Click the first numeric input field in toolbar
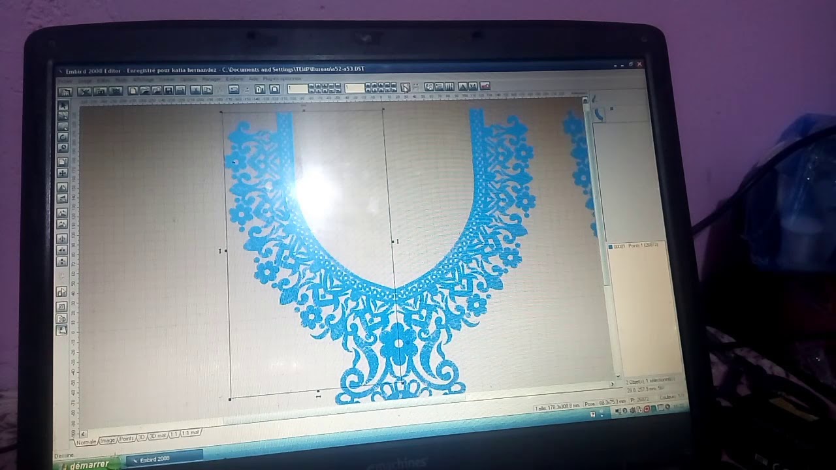Image resolution: width=836 pixels, height=470 pixels. [298, 89]
